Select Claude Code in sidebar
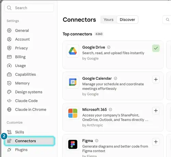Screen dimensions: 171x157 29,101
